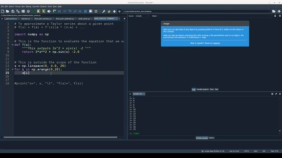Run selection or current line

tap(49, 11)
